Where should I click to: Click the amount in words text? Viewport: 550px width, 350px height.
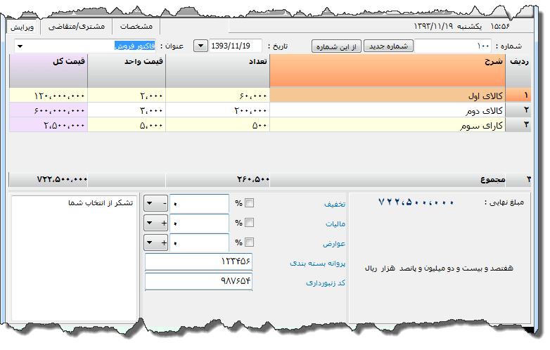(x=439, y=268)
